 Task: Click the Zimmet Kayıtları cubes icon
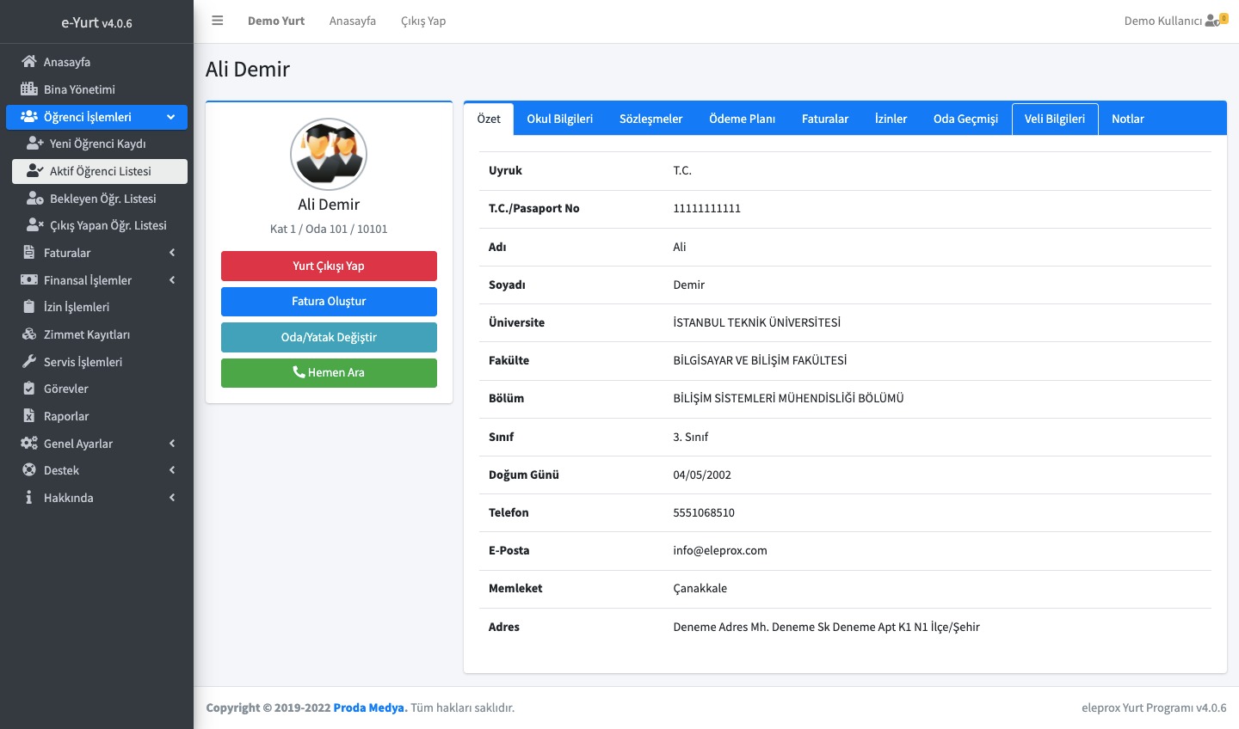pyautogui.click(x=29, y=334)
